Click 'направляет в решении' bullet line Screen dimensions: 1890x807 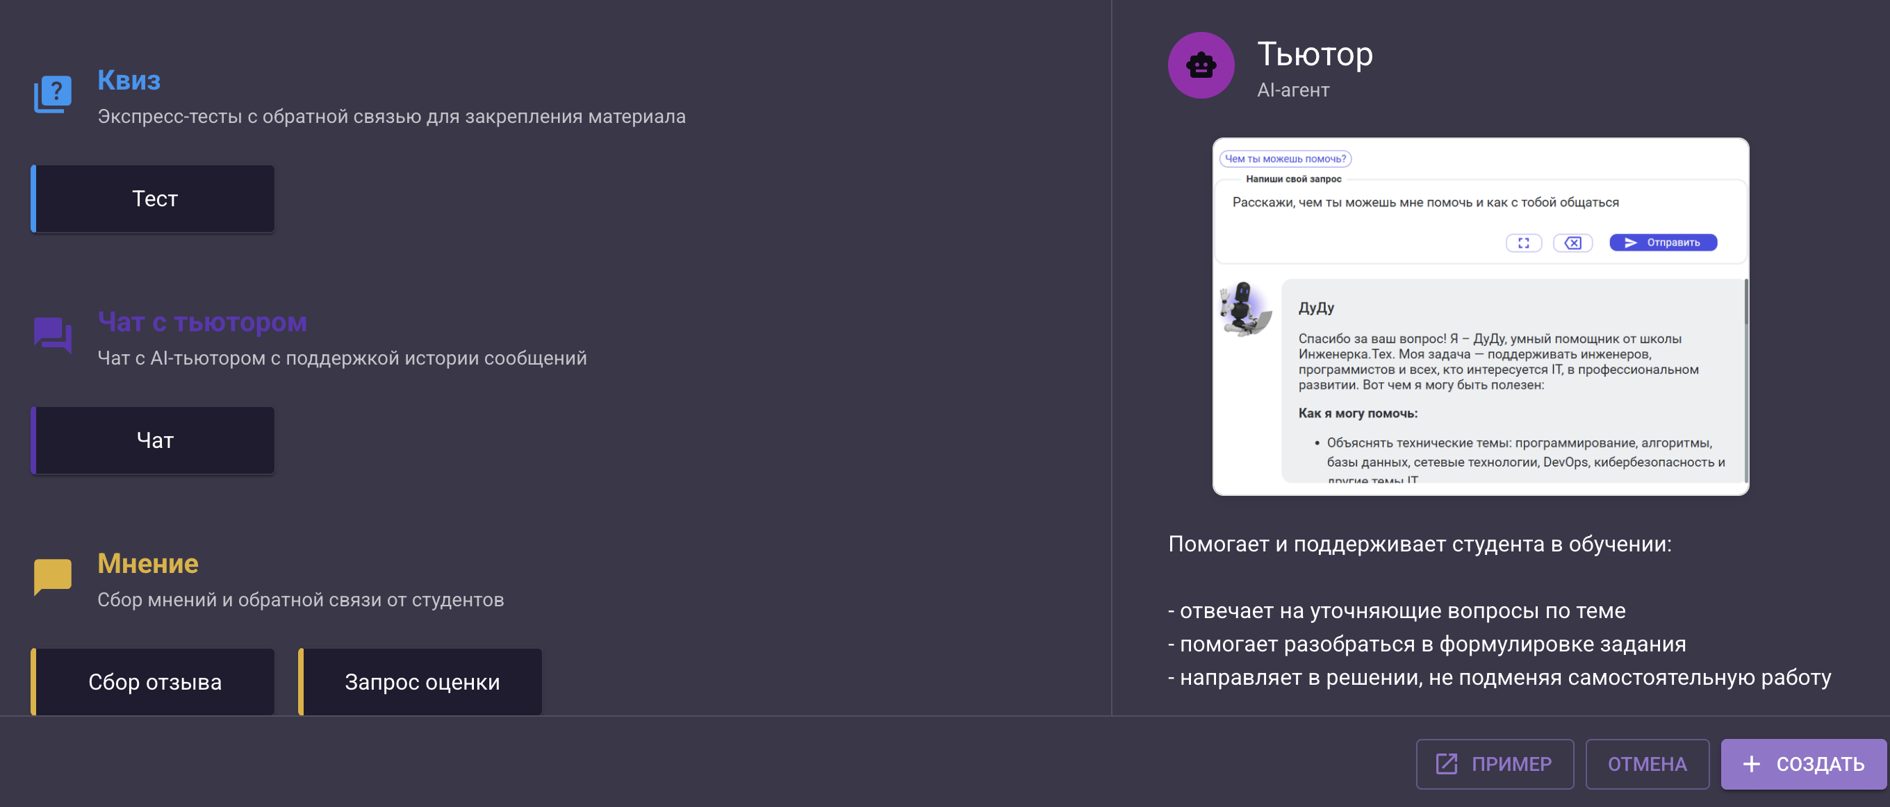(x=1499, y=676)
